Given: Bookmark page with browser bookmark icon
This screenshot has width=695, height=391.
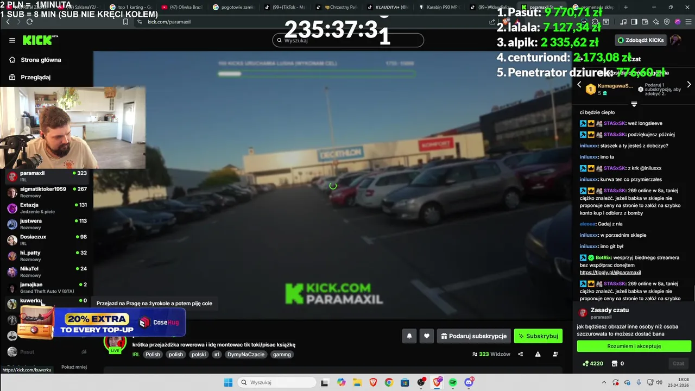Looking at the screenshot, I should pos(125,22).
